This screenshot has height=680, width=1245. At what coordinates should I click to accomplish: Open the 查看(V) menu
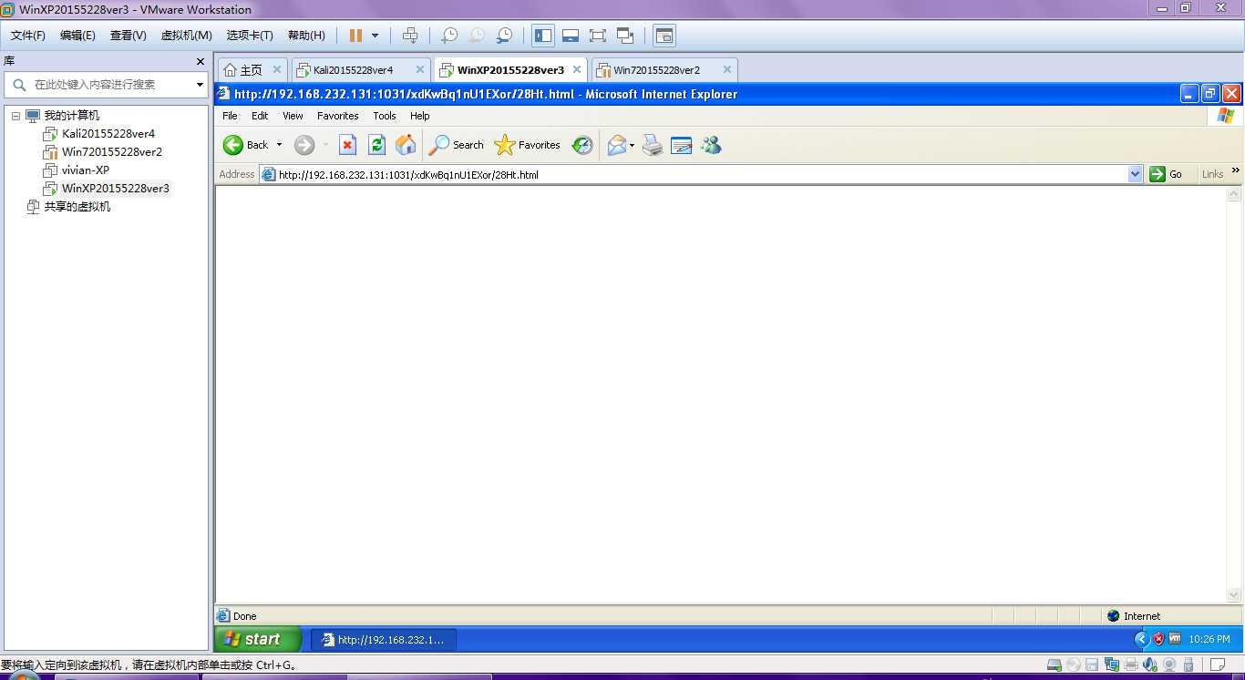tap(129, 36)
